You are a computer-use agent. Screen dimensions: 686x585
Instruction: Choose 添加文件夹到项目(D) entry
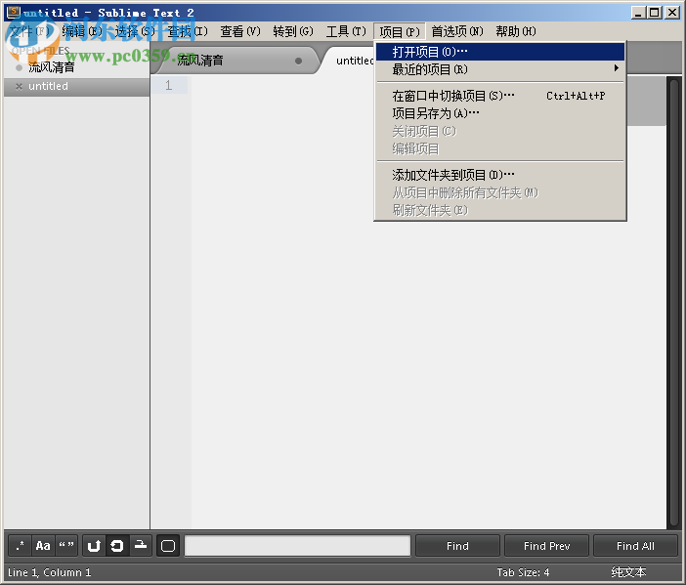[500, 175]
